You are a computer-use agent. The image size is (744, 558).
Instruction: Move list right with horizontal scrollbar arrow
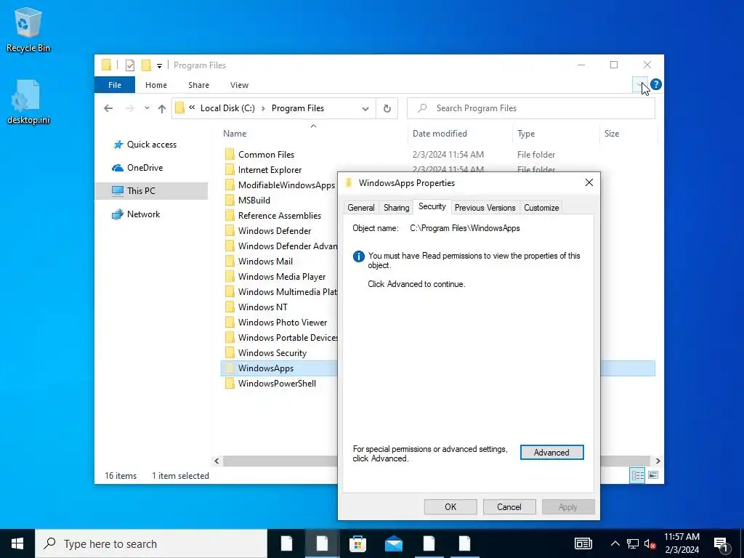point(658,461)
